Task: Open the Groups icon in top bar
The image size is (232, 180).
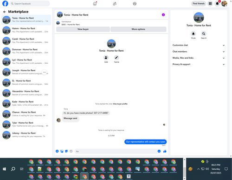Action: tap(135, 4)
